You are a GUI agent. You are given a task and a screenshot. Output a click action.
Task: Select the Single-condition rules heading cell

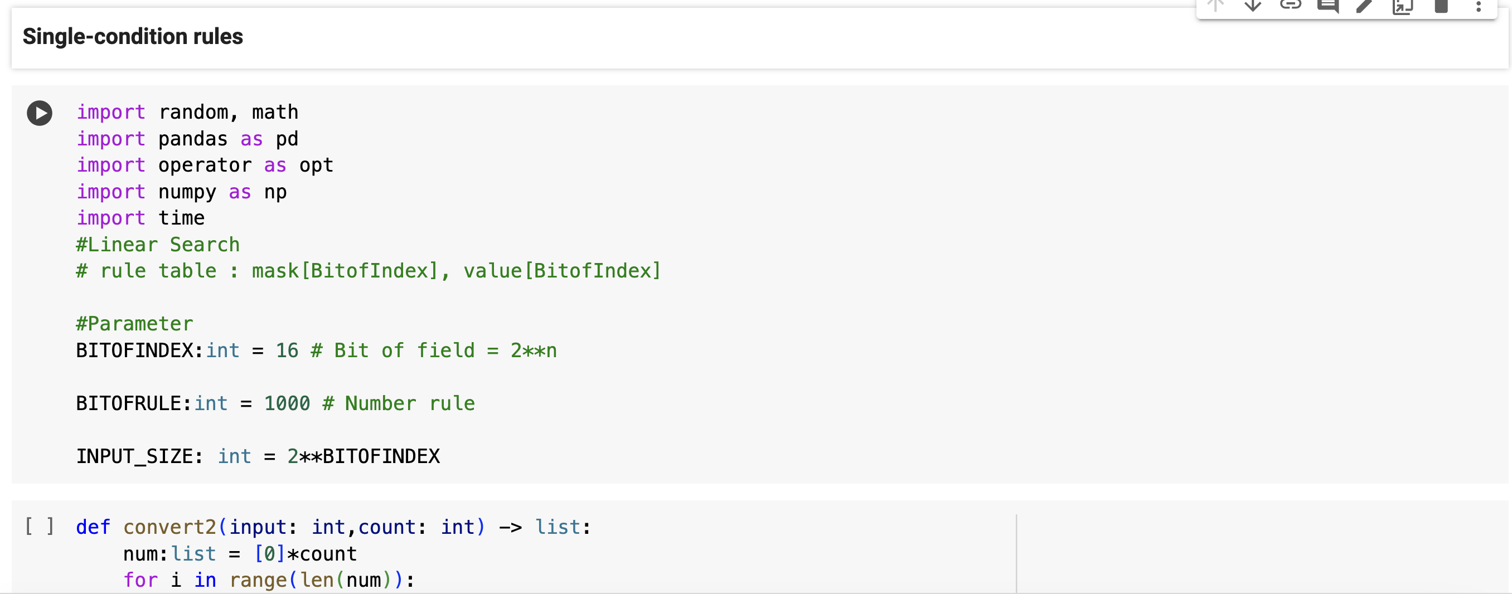coord(133,37)
